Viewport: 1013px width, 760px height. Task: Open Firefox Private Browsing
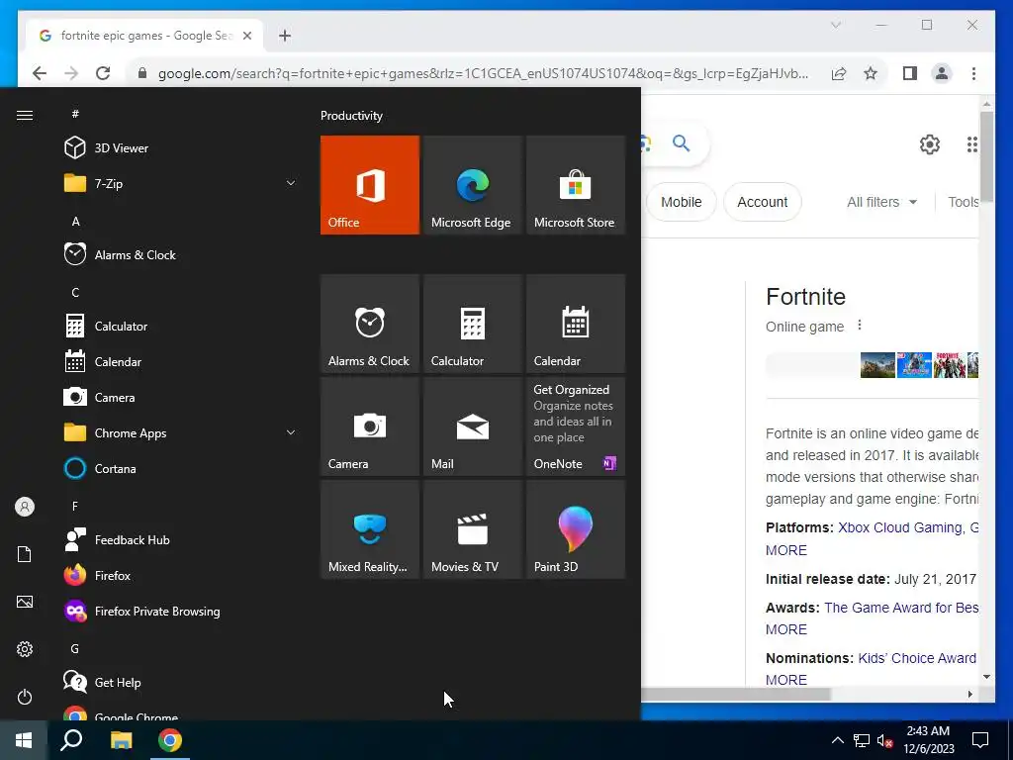tap(181, 611)
